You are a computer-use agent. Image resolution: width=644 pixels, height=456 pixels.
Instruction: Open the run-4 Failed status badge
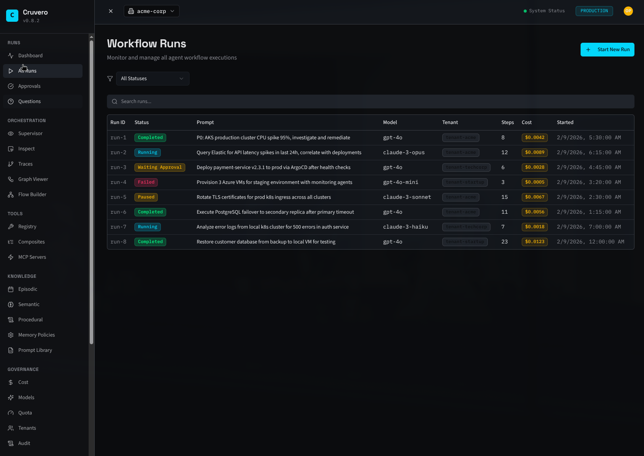point(146,182)
